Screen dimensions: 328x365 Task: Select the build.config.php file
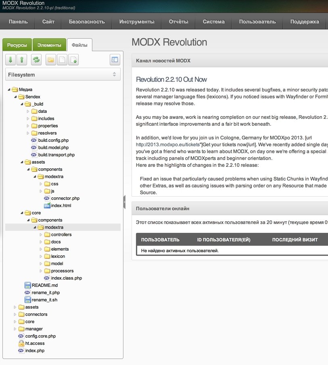[x=53, y=140]
